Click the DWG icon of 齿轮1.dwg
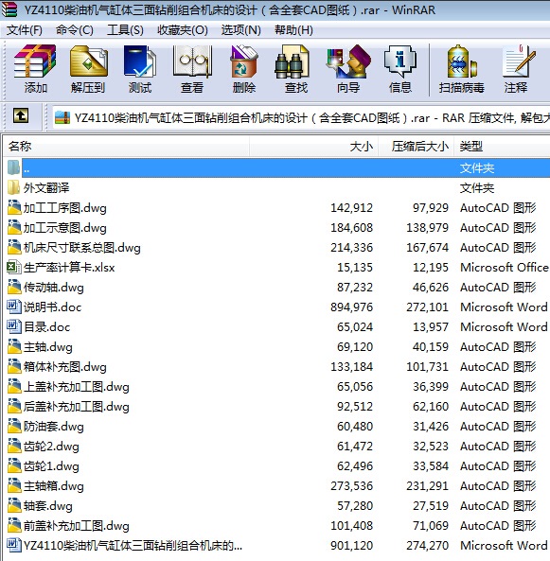Image resolution: width=550 pixels, height=561 pixels. tap(14, 465)
